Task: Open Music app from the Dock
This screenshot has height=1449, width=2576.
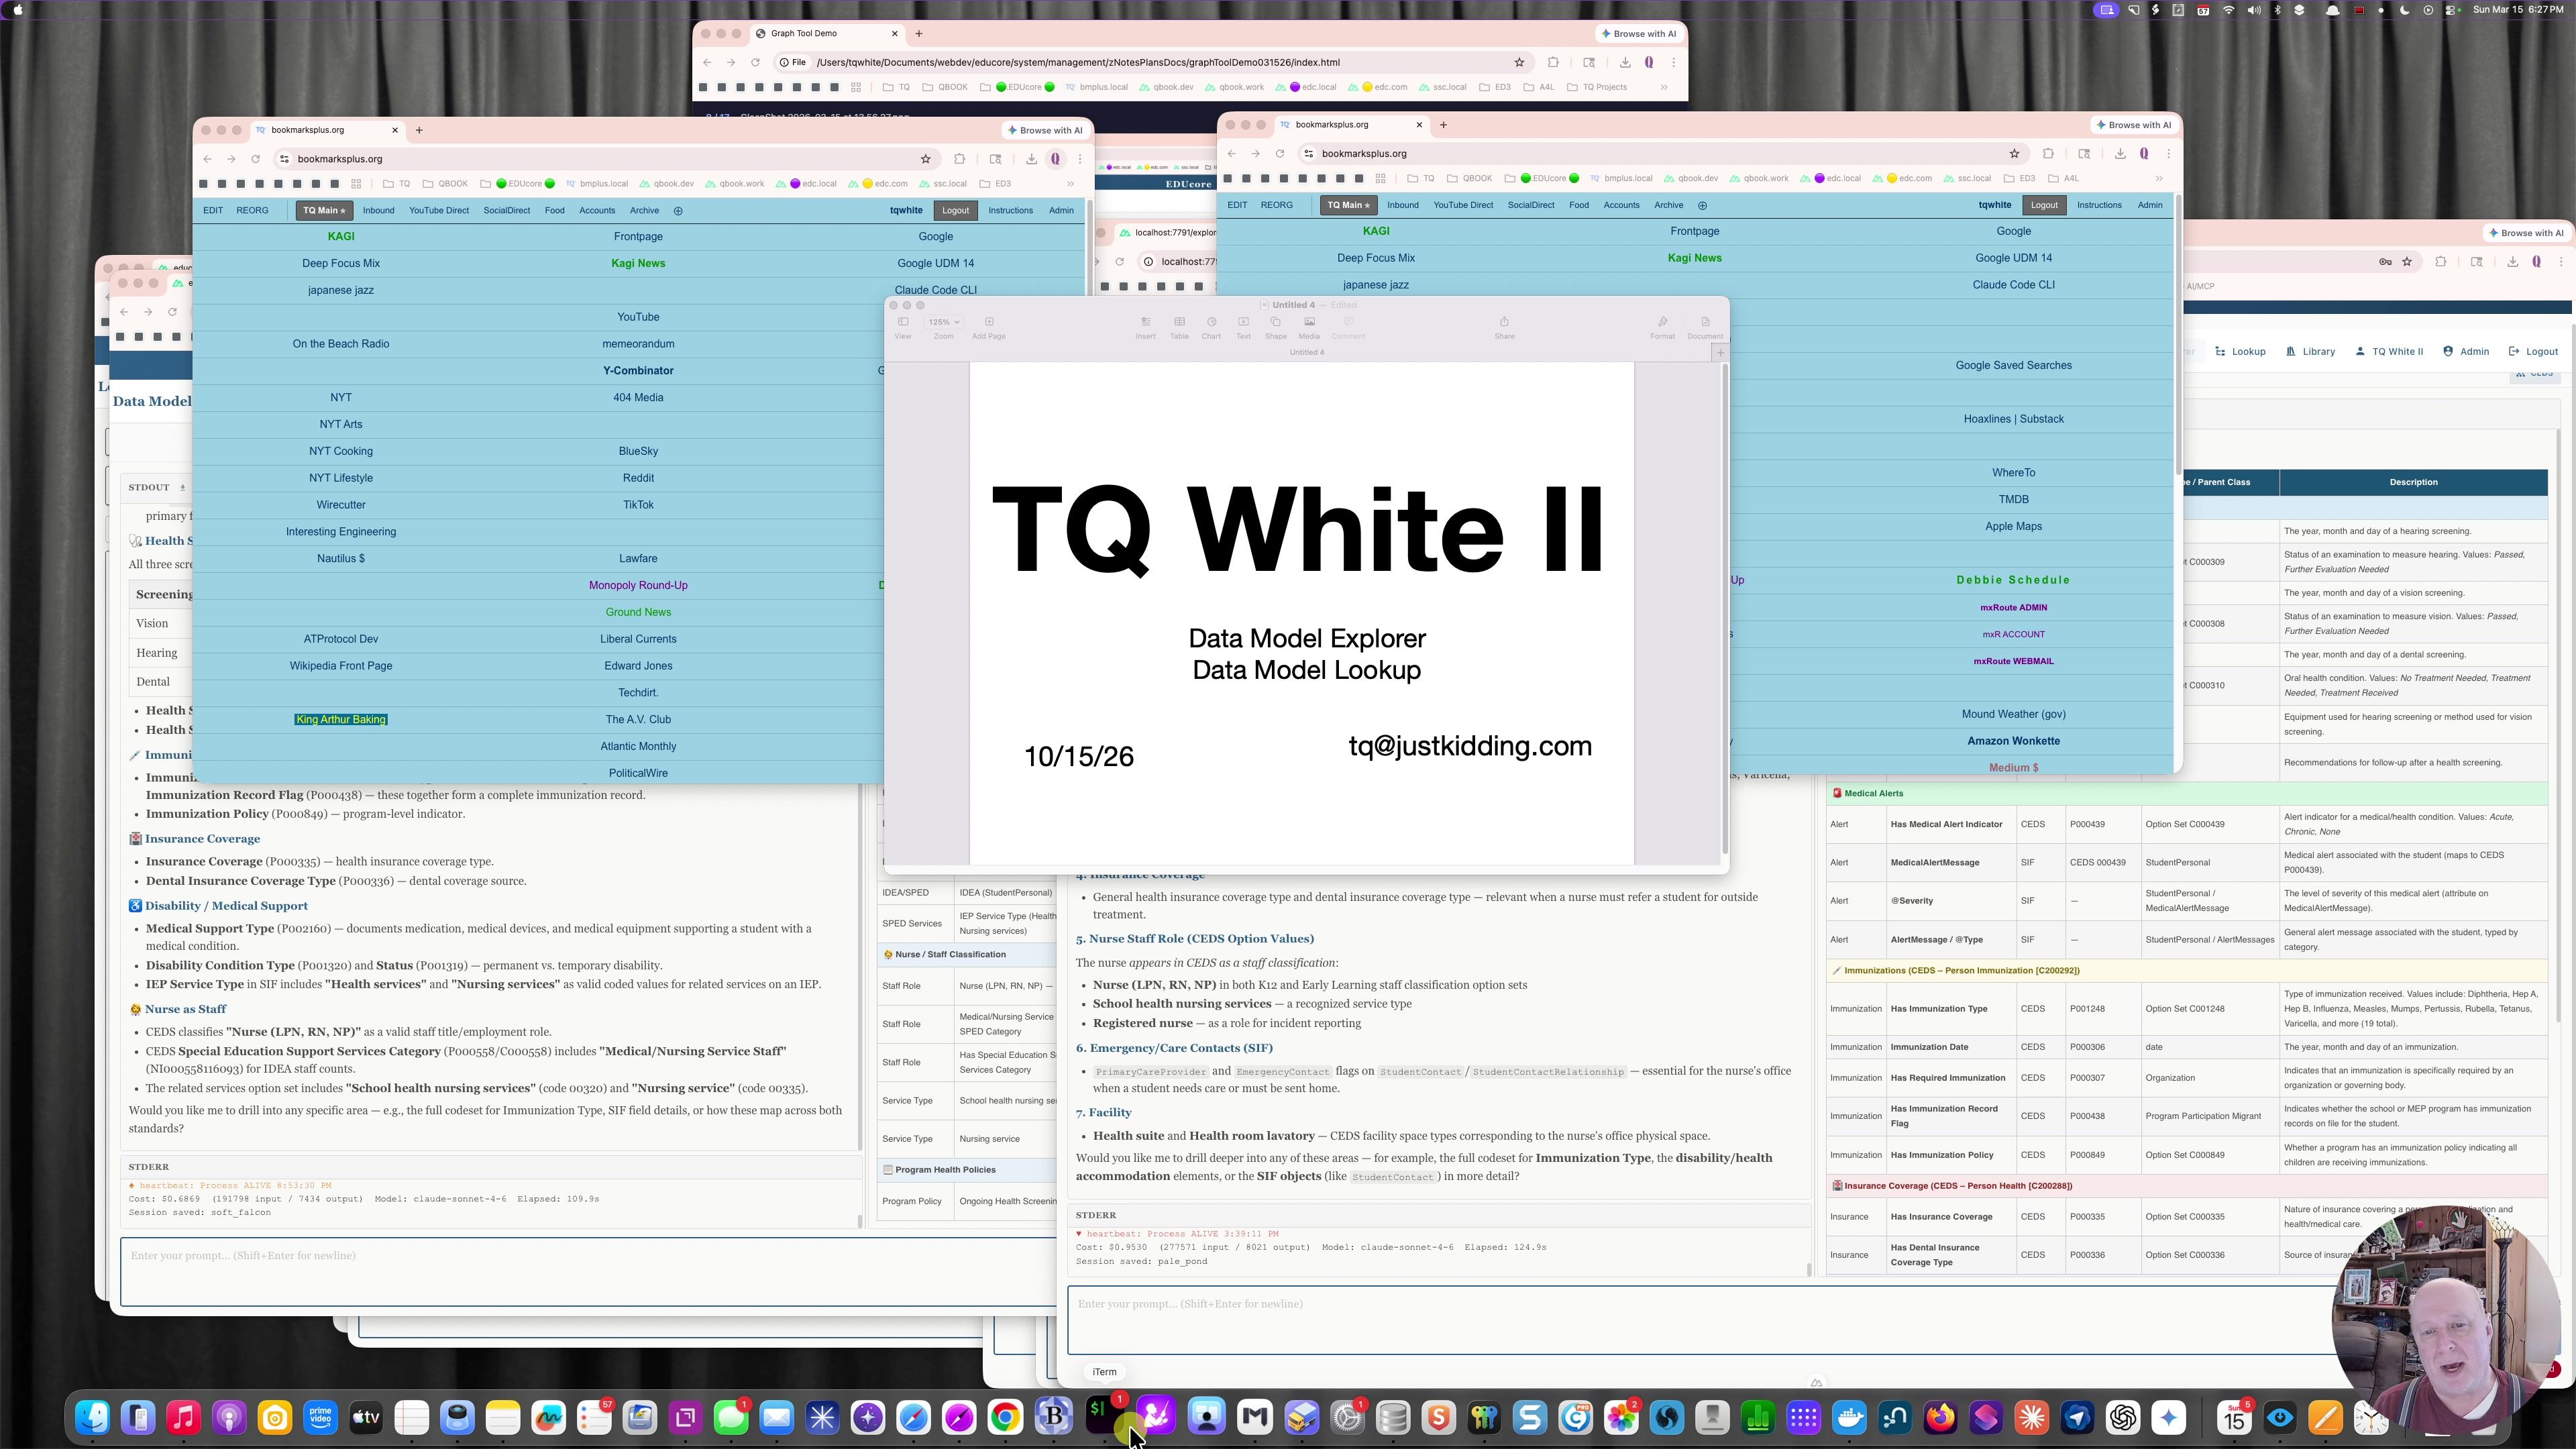Action: coord(184,1417)
